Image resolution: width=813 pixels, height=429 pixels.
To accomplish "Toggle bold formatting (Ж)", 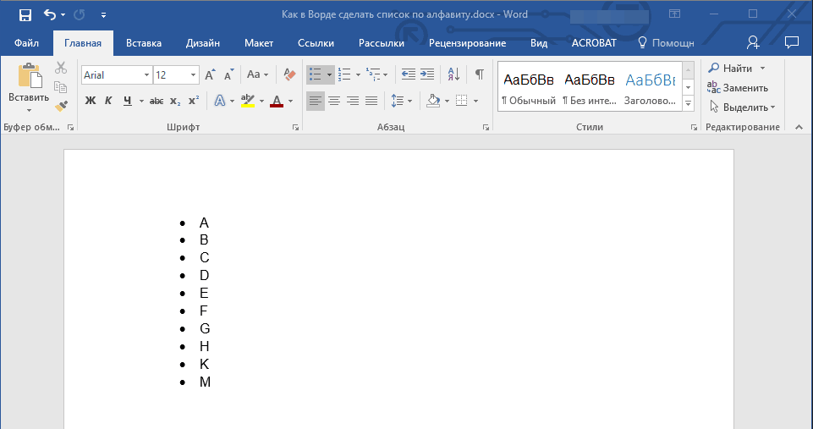I will 91,101.
